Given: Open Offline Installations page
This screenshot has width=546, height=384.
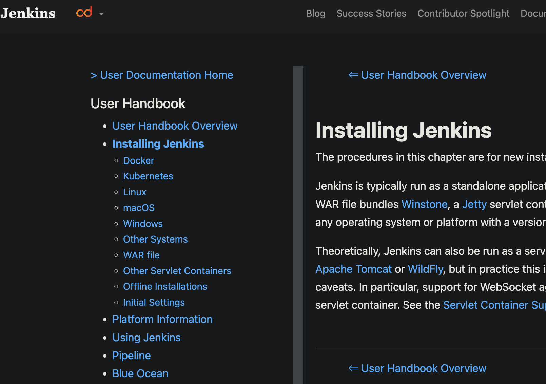Looking at the screenshot, I should pos(165,286).
